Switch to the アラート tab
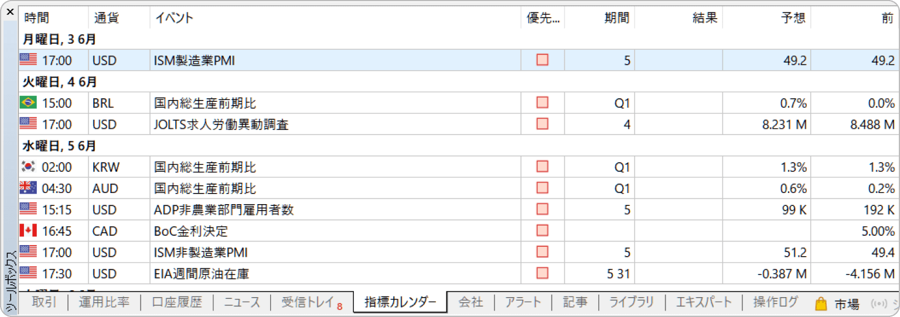The height and width of the screenshot is (317, 900). (523, 302)
